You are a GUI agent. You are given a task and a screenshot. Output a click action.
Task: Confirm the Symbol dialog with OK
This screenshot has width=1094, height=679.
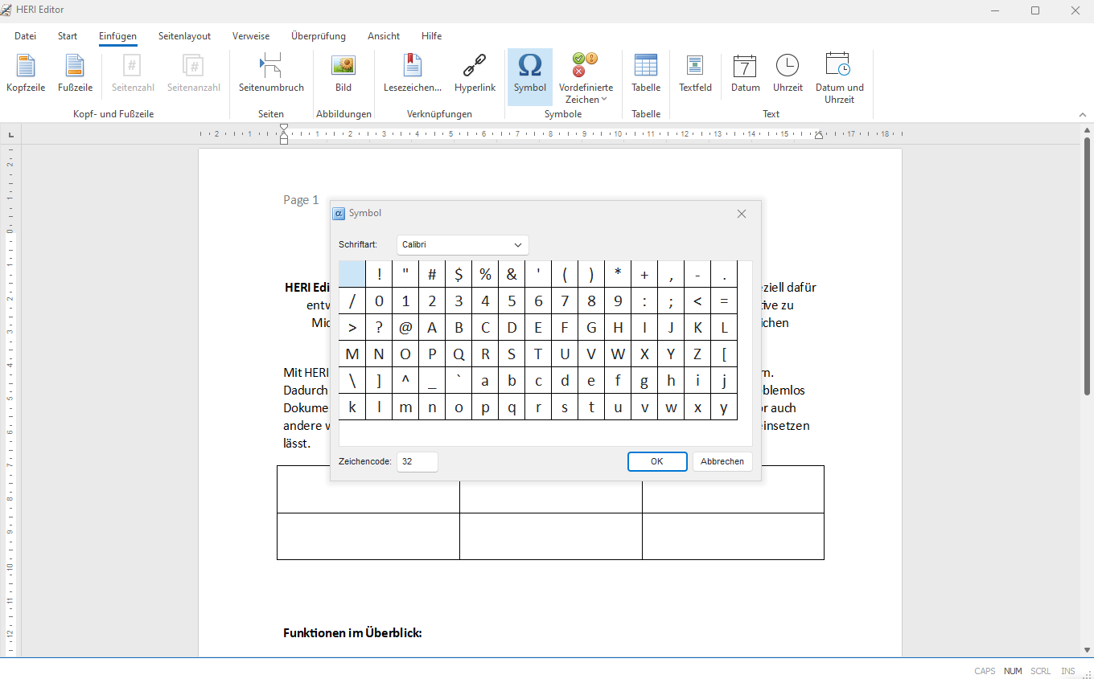(x=657, y=461)
